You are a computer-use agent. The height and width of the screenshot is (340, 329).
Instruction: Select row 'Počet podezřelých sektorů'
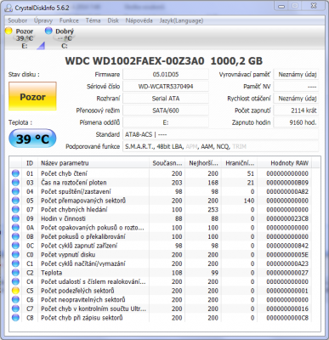161,291
